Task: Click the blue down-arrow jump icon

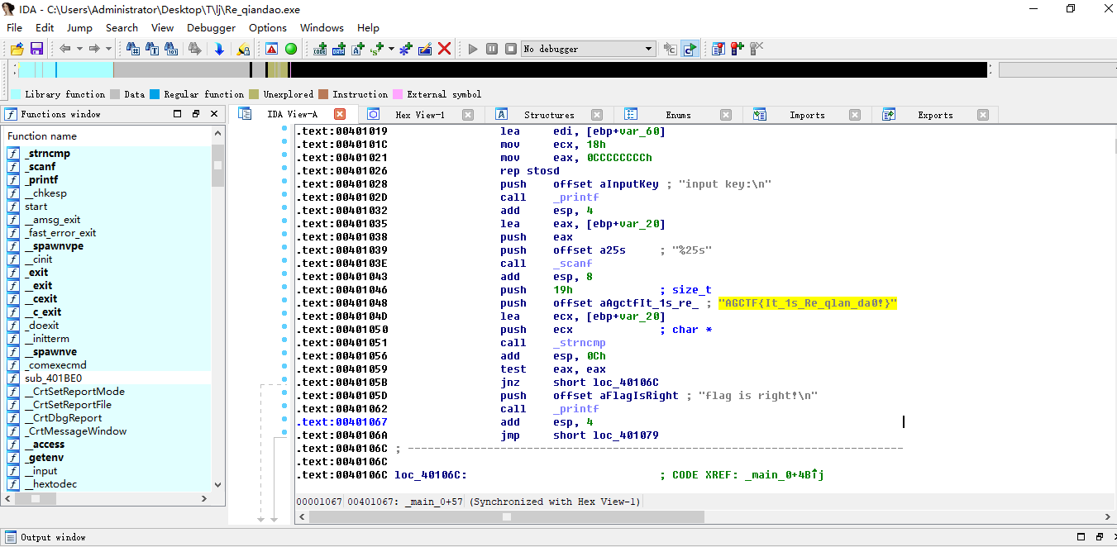Action: [x=219, y=49]
